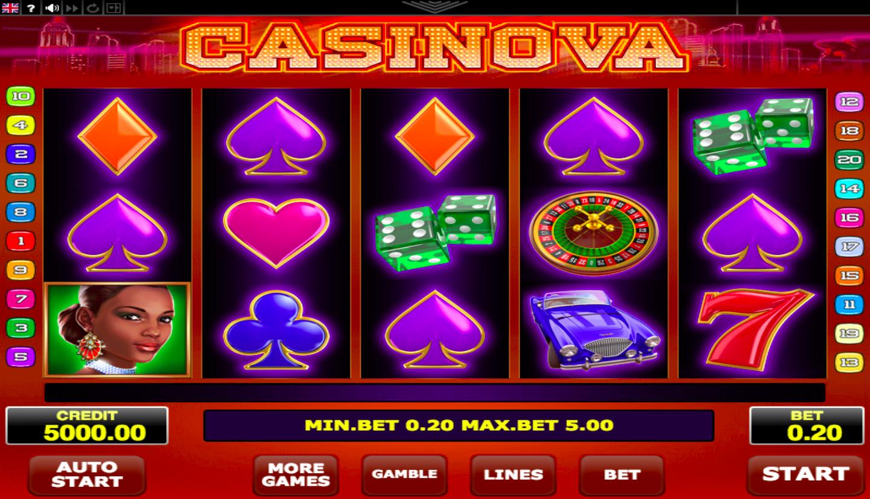Toggle fast-forward spin speed icon

(72, 8)
